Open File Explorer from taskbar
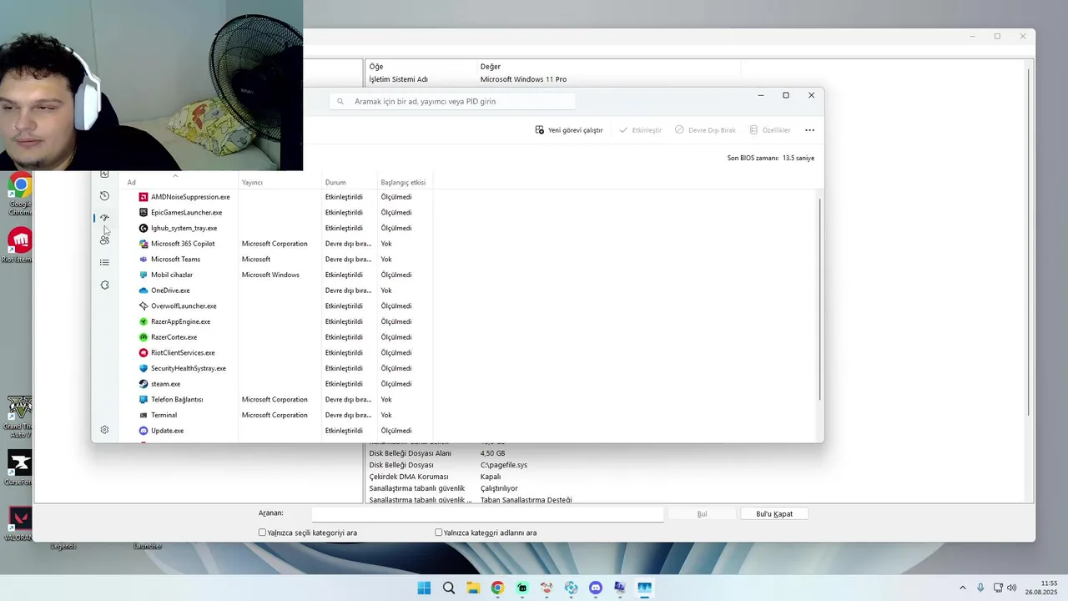This screenshot has width=1068, height=601. click(x=473, y=588)
